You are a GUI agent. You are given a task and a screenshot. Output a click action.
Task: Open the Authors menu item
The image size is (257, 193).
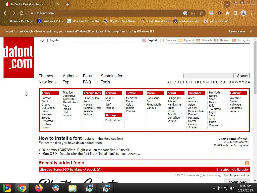pos(70,76)
